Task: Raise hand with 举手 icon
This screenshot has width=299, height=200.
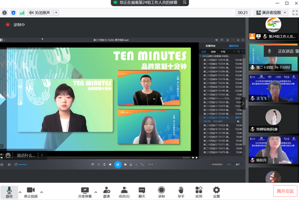Action: point(181,192)
